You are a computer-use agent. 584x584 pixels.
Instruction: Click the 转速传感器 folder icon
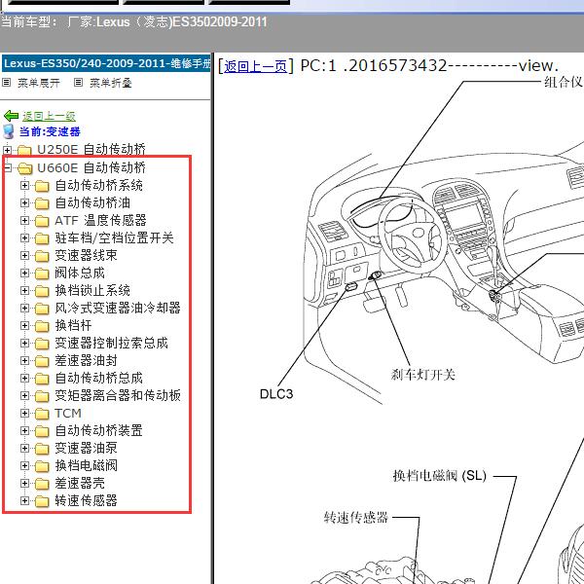(x=42, y=501)
